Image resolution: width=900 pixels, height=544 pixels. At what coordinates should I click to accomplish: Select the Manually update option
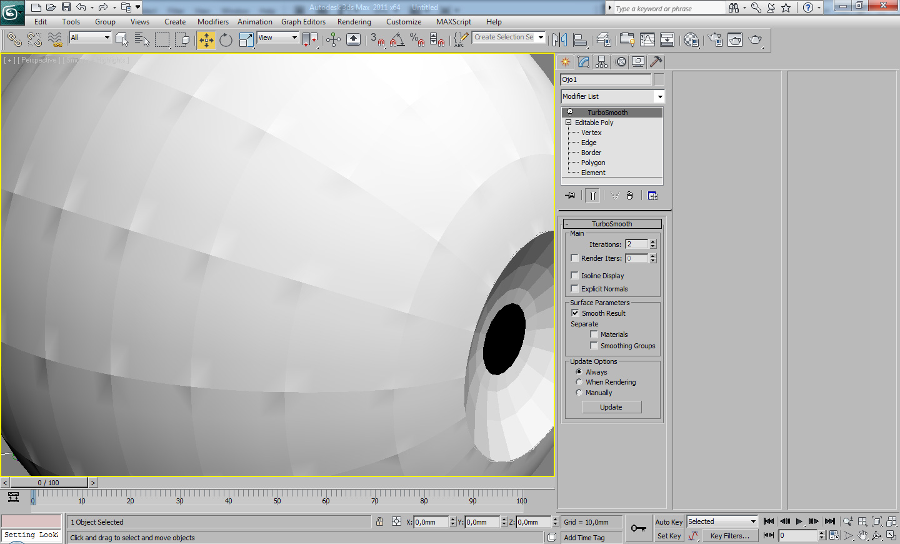pos(579,393)
